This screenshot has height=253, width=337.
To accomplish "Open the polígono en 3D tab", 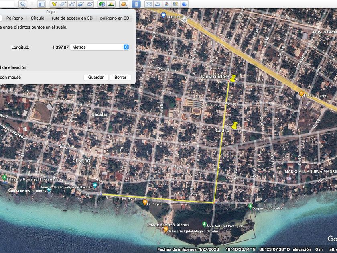I will coord(115,18).
